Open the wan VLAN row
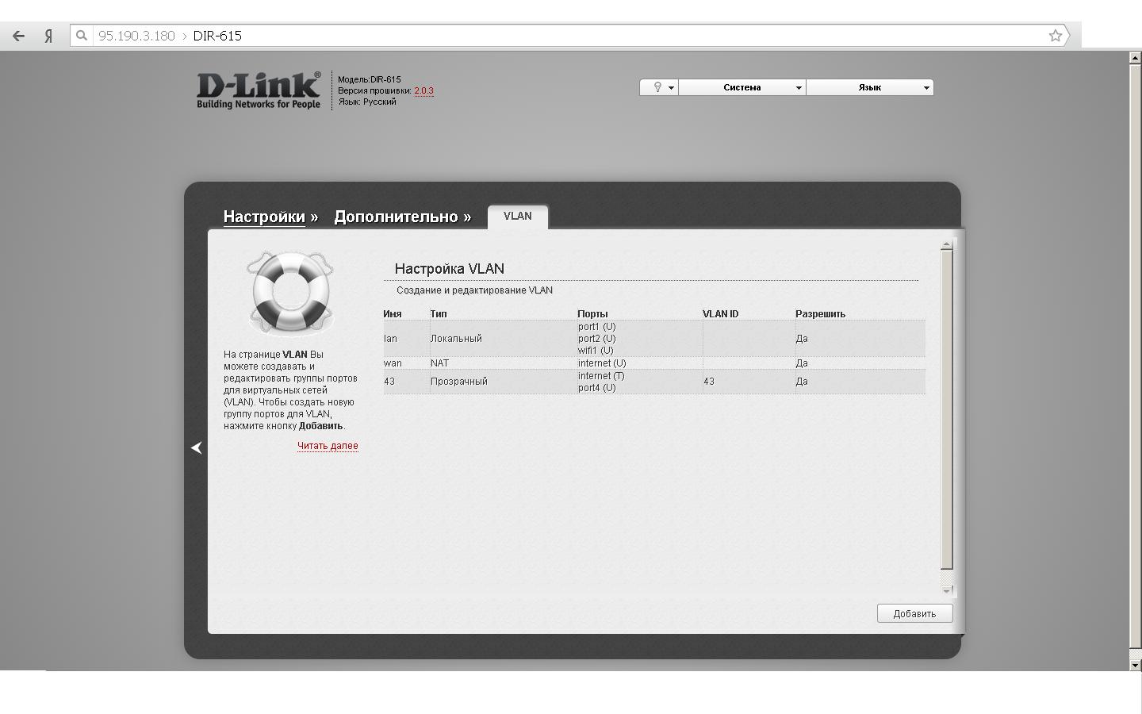This screenshot has height=714, width=1142. (654, 363)
